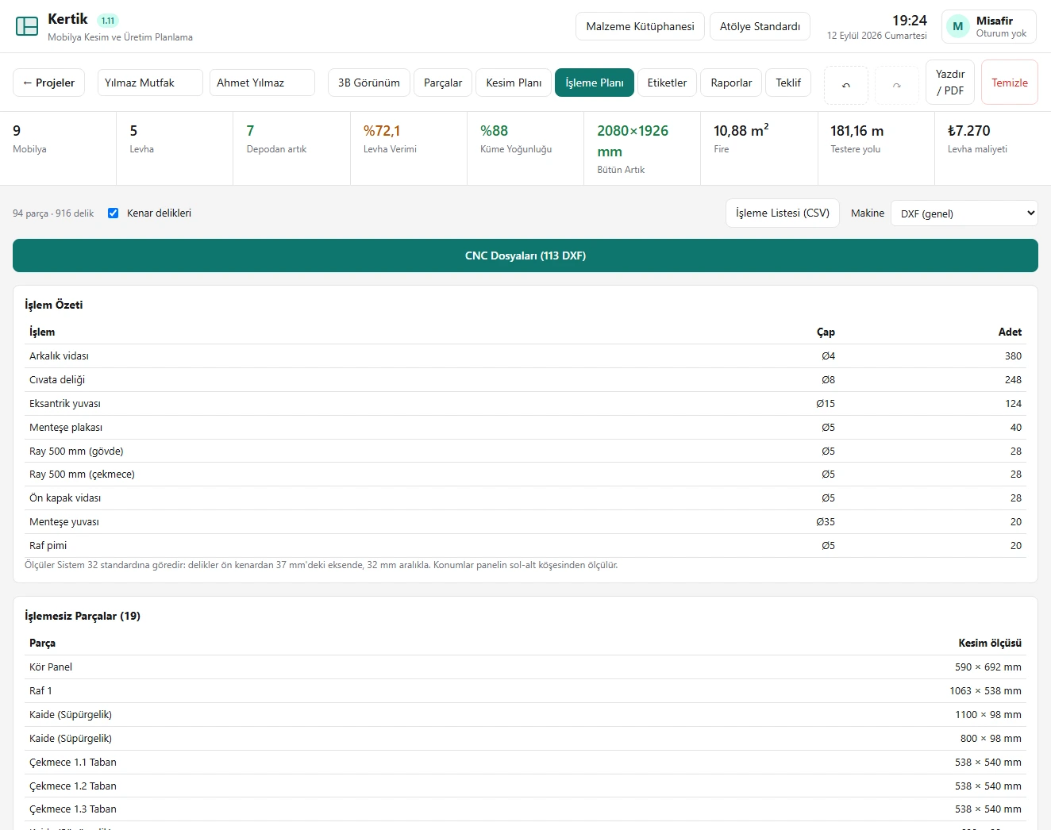Viewport: 1051px width, 830px height.
Task: Click the Raf 1 part row
Action: click(525, 691)
